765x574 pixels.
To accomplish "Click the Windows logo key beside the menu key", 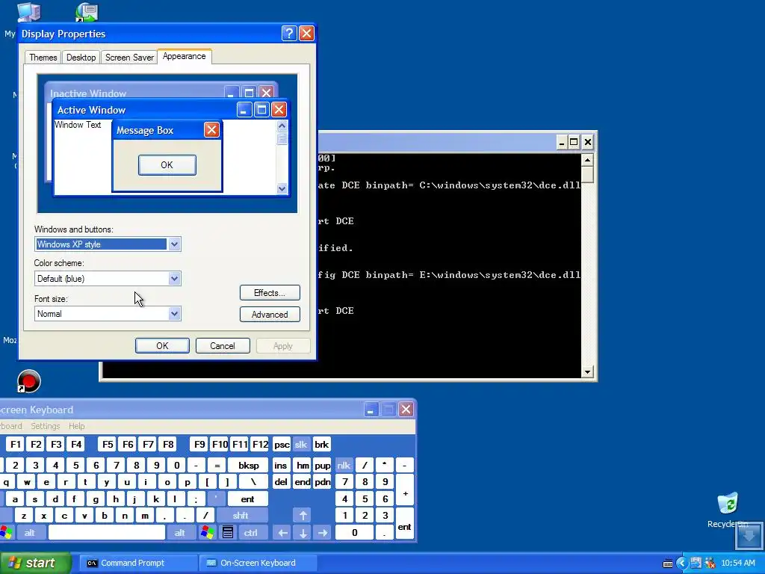I will pyautogui.click(x=208, y=532).
